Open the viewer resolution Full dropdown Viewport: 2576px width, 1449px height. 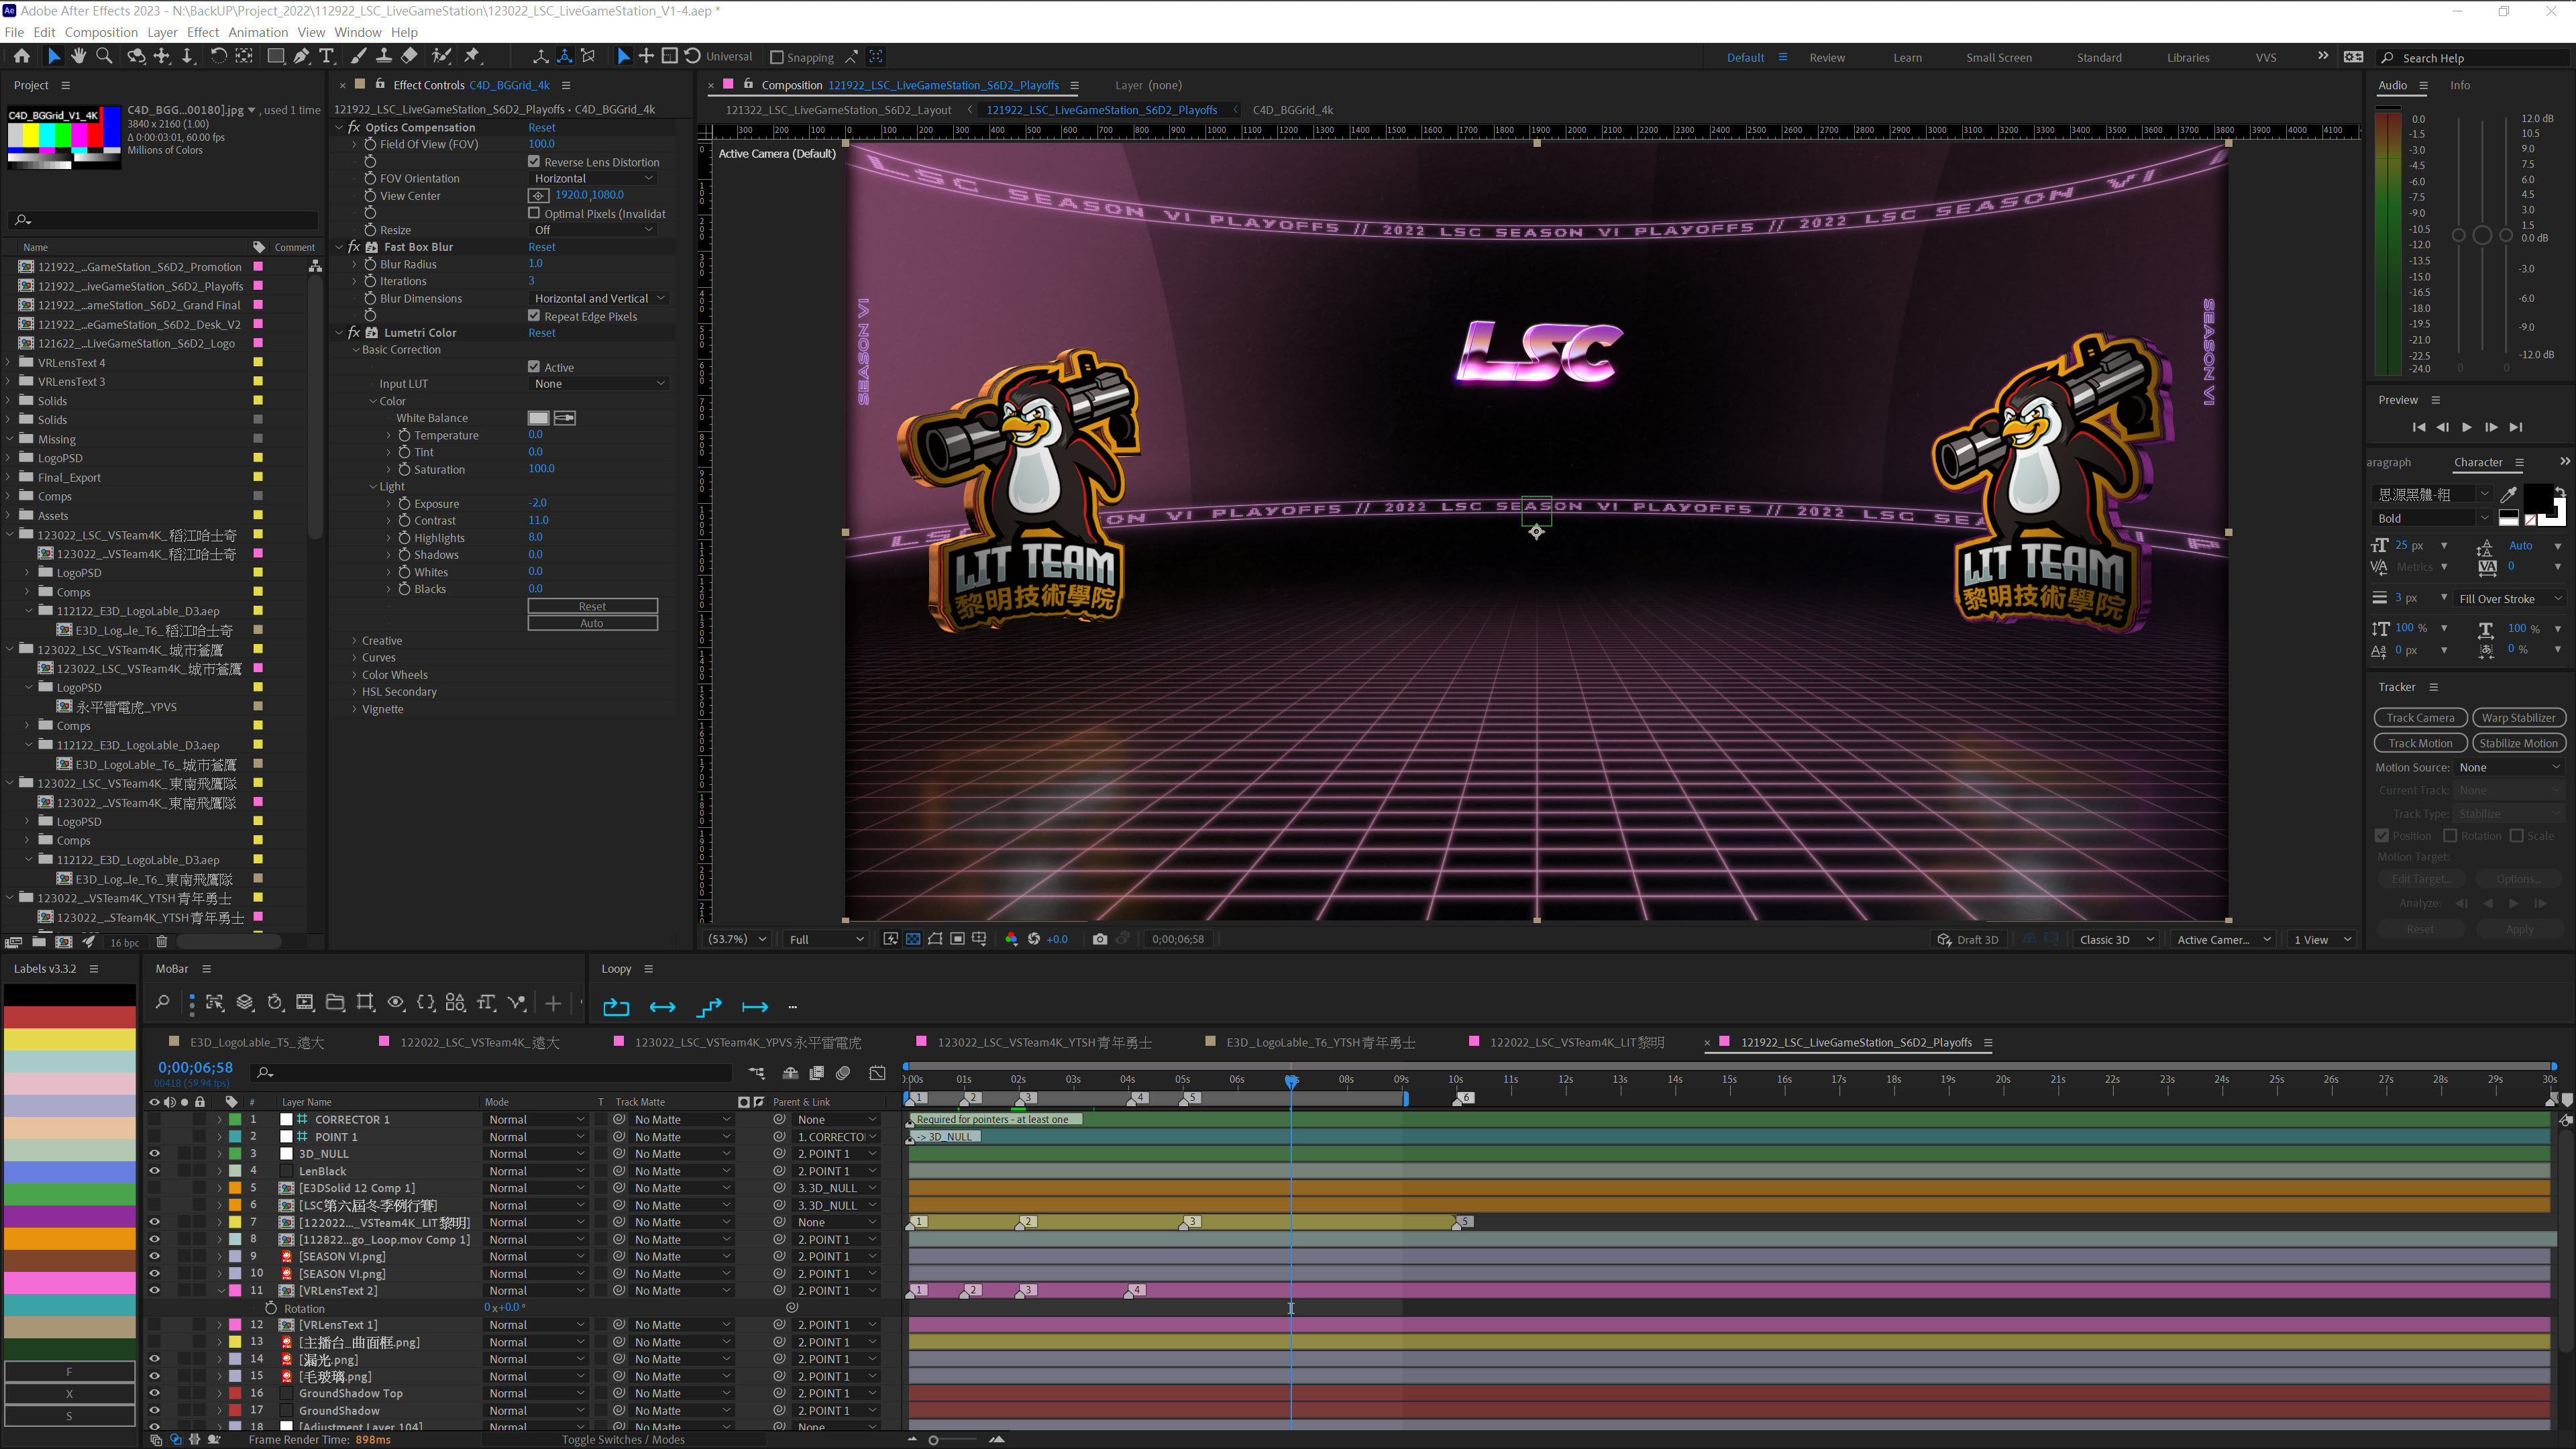click(826, 939)
